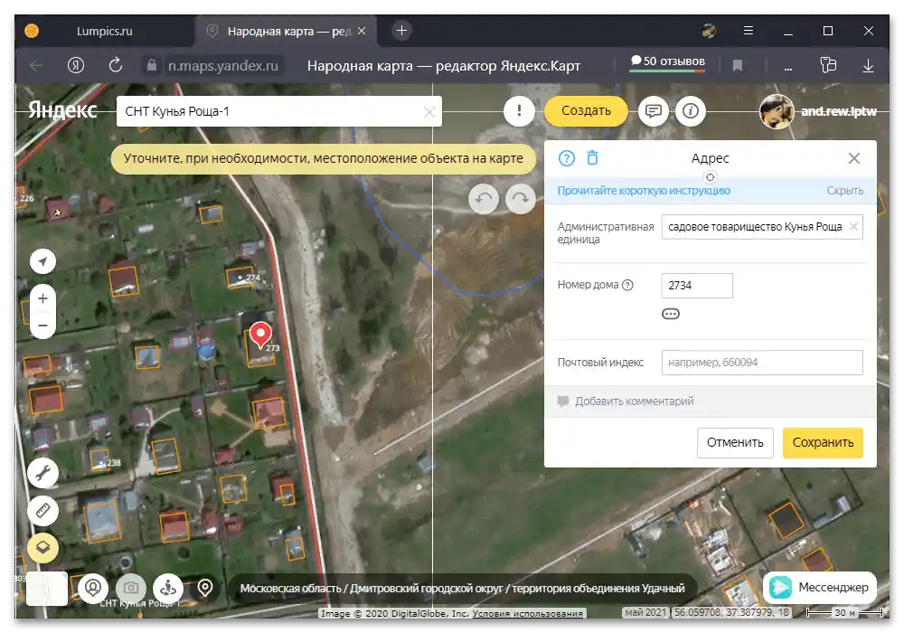The height and width of the screenshot is (633, 904).
Task: Click the Создать button
Action: tap(586, 110)
